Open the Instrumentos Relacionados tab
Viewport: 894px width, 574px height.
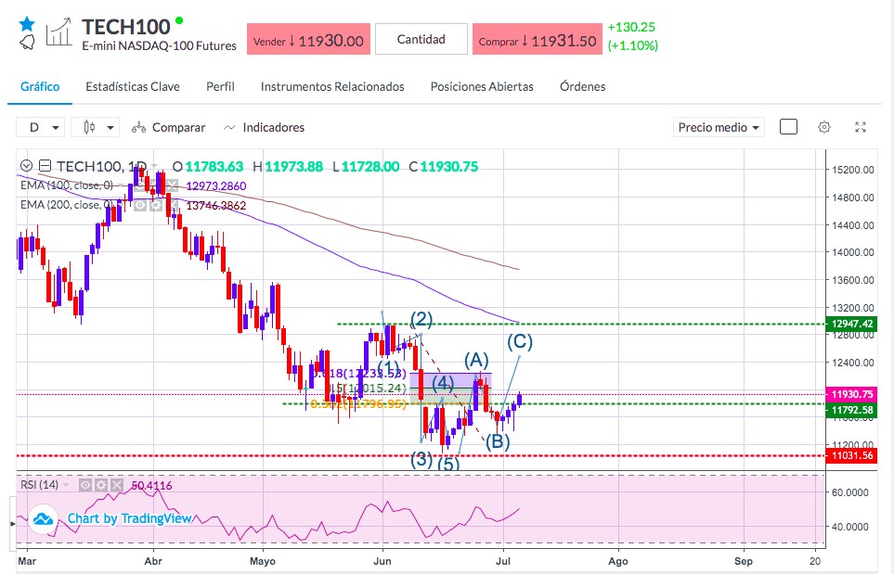click(x=332, y=86)
